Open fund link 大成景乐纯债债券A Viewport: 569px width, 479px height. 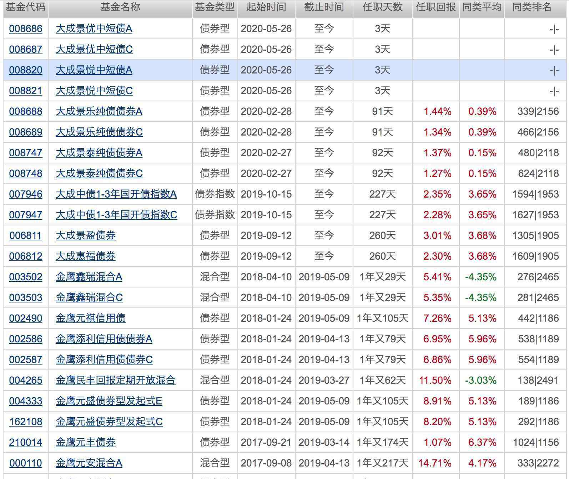click(x=99, y=111)
